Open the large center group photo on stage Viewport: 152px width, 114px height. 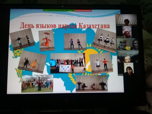[68, 63]
